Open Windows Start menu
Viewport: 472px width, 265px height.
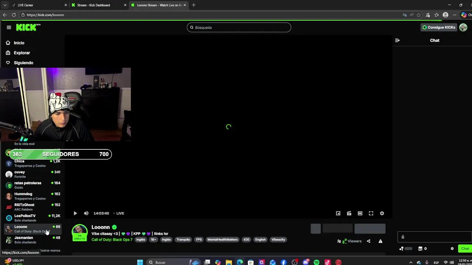pyautogui.click(x=140, y=262)
